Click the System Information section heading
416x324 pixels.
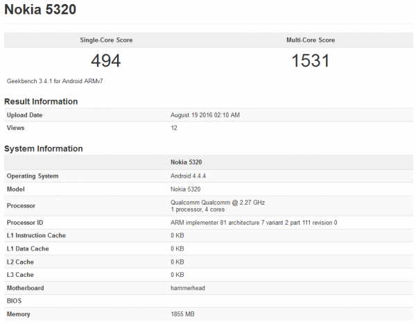(x=44, y=148)
